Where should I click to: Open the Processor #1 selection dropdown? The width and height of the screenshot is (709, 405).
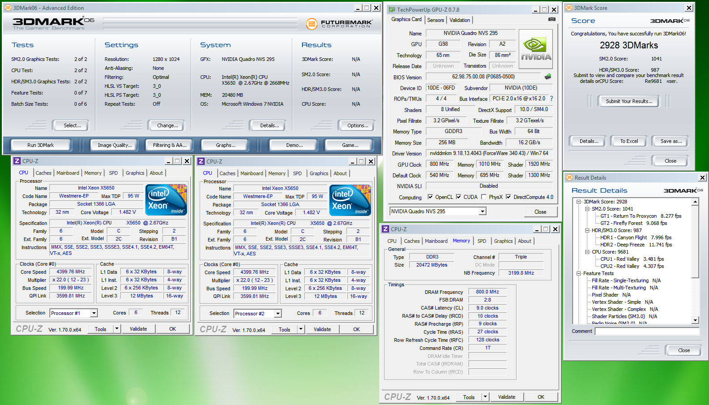click(x=94, y=313)
